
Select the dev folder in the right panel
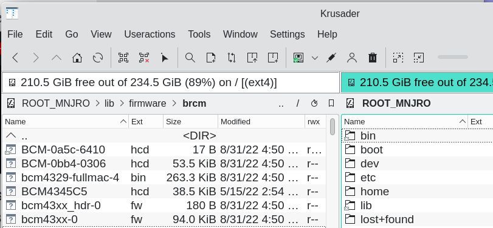[x=417, y=164]
